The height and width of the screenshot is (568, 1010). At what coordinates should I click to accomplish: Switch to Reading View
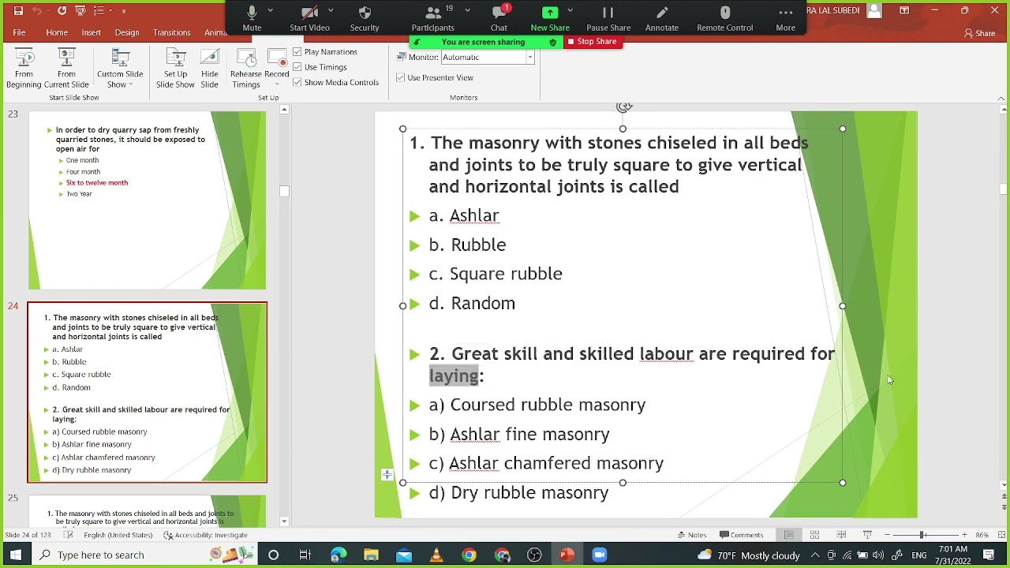(841, 535)
